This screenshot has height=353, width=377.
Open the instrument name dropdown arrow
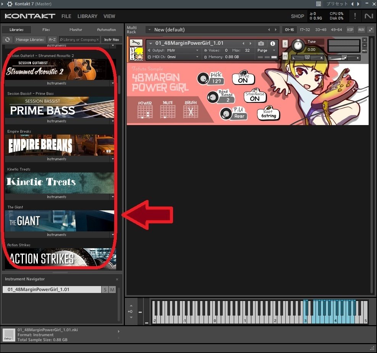tap(151, 43)
